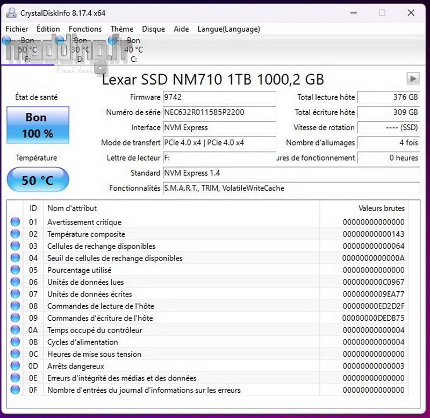Image resolution: width=430 pixels, height=418 pixels.
Task: Click status icon of Unités de données écrites
Action: [16, 294]
